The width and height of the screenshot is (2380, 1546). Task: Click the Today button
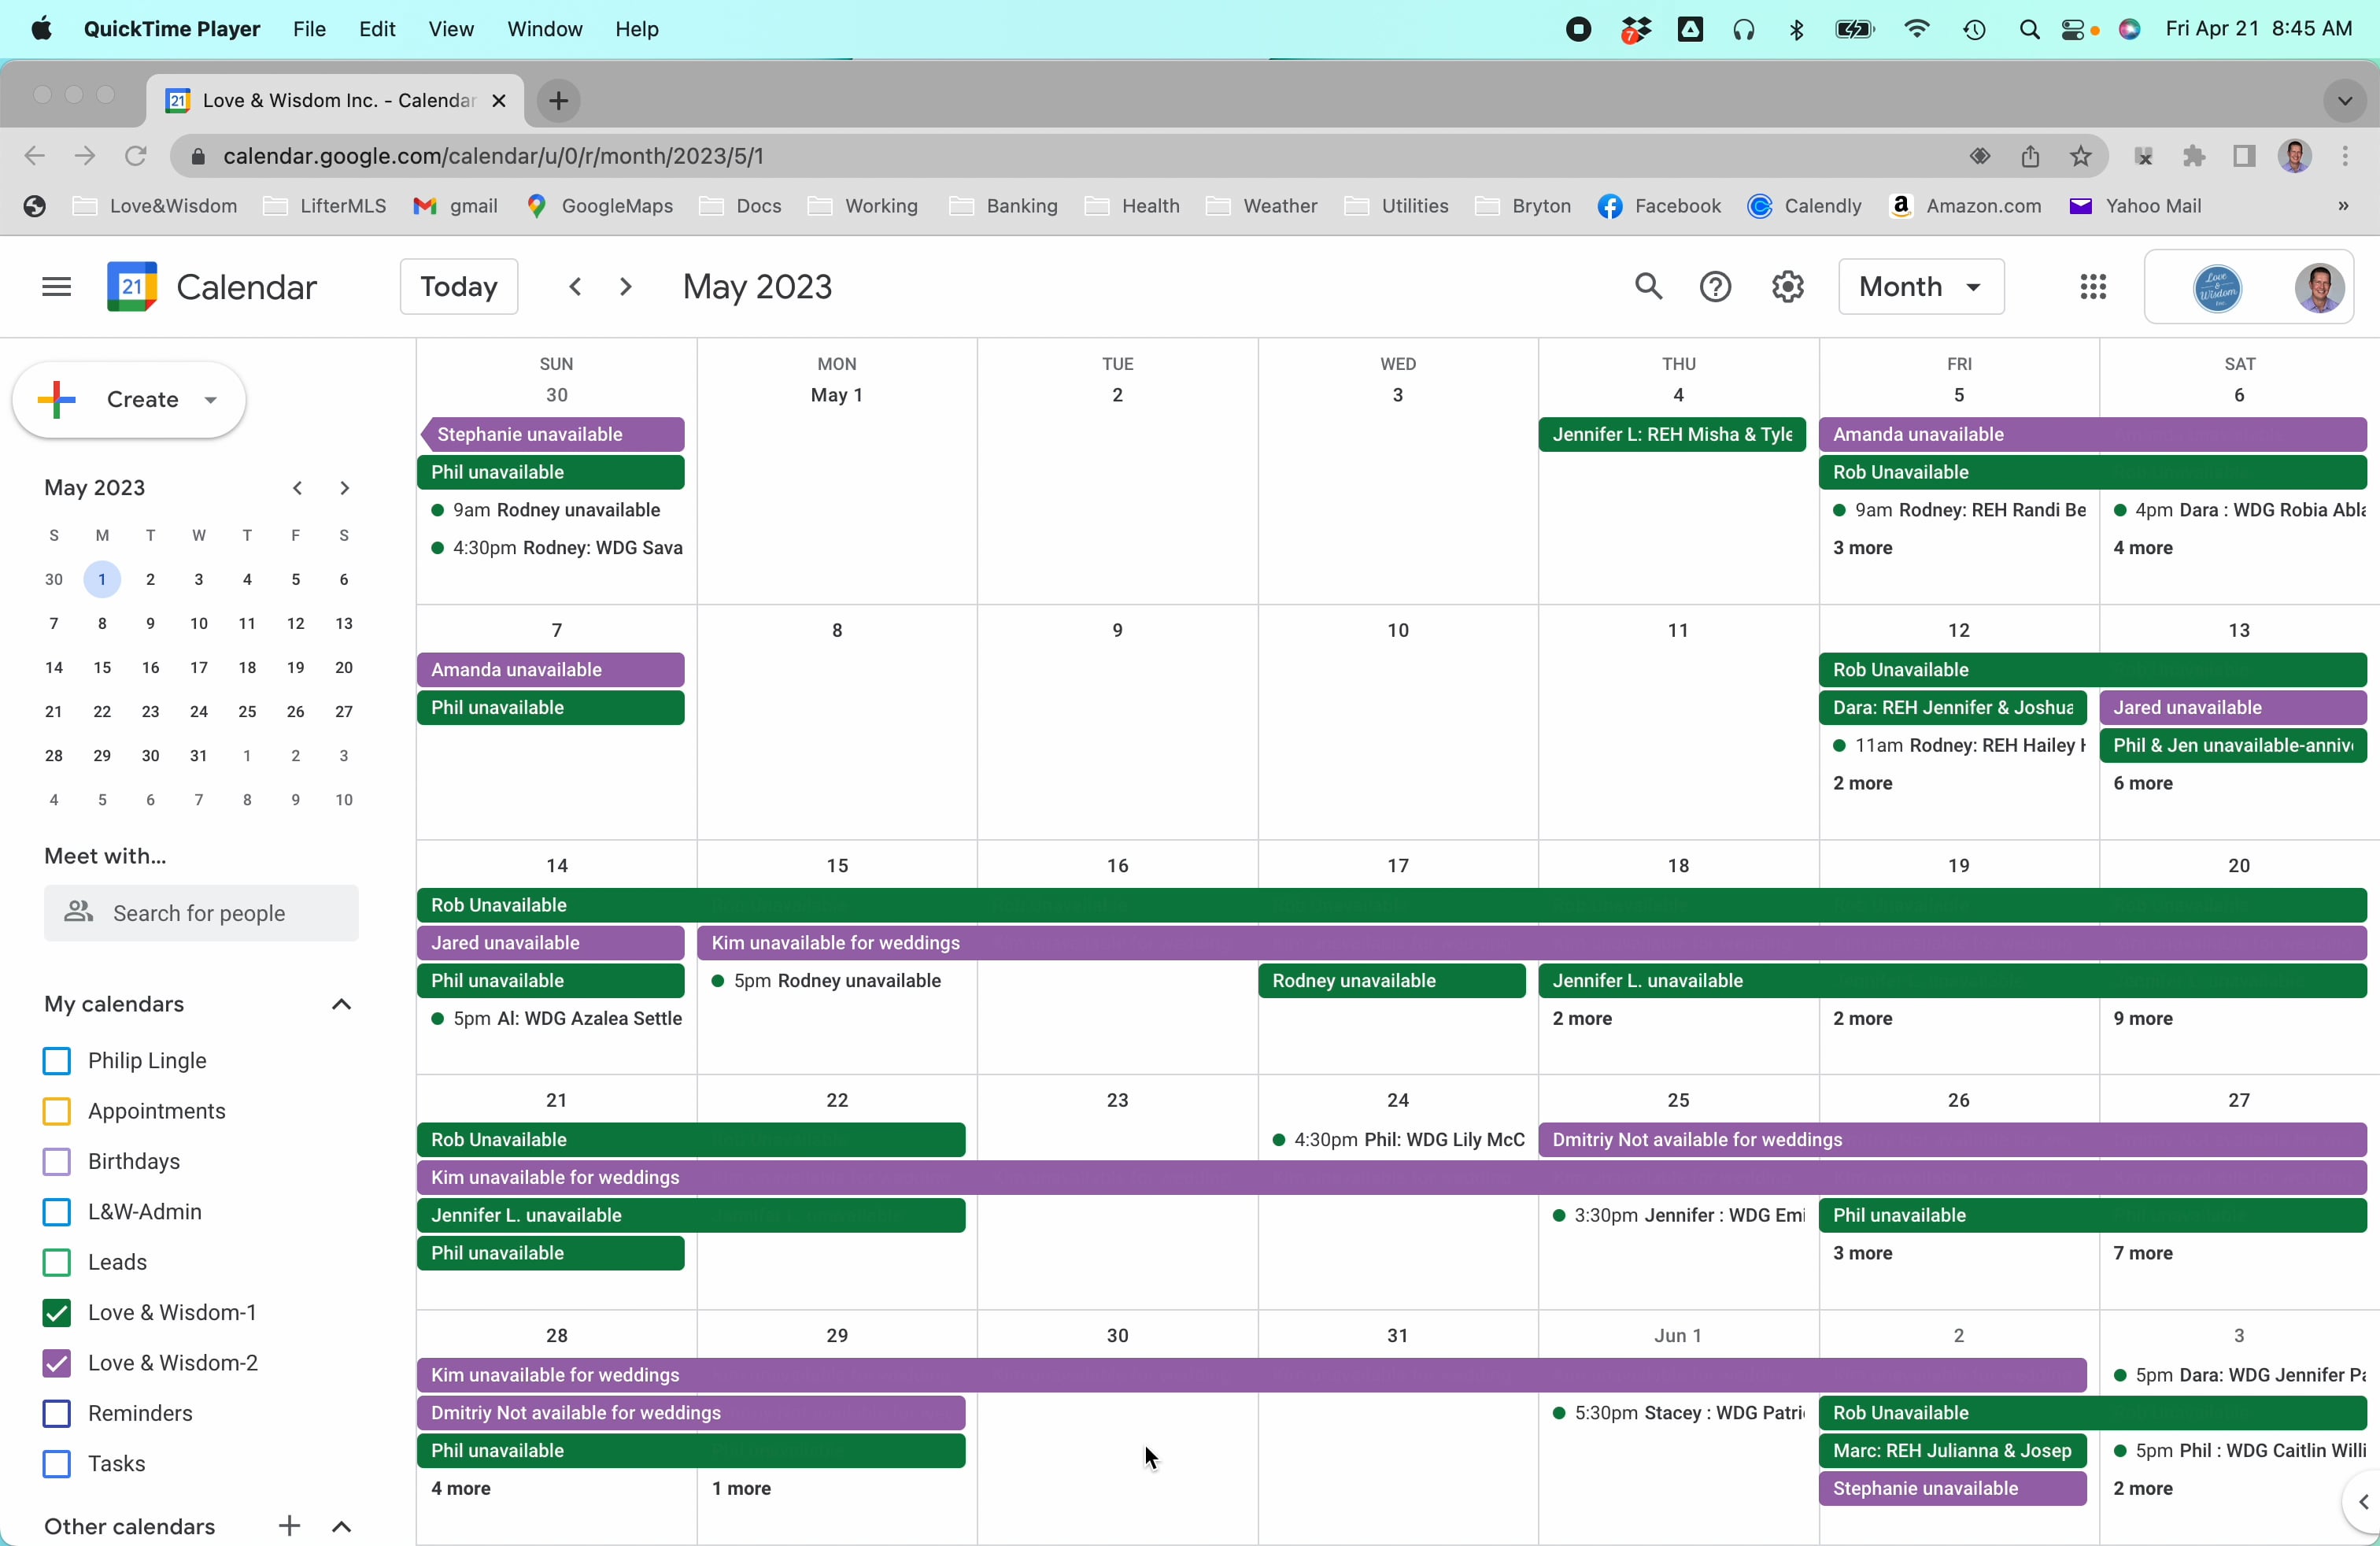(458, 286)
